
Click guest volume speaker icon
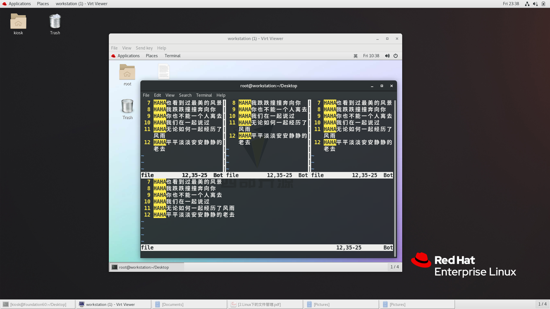pyautogui.click(x=387, y=56)
